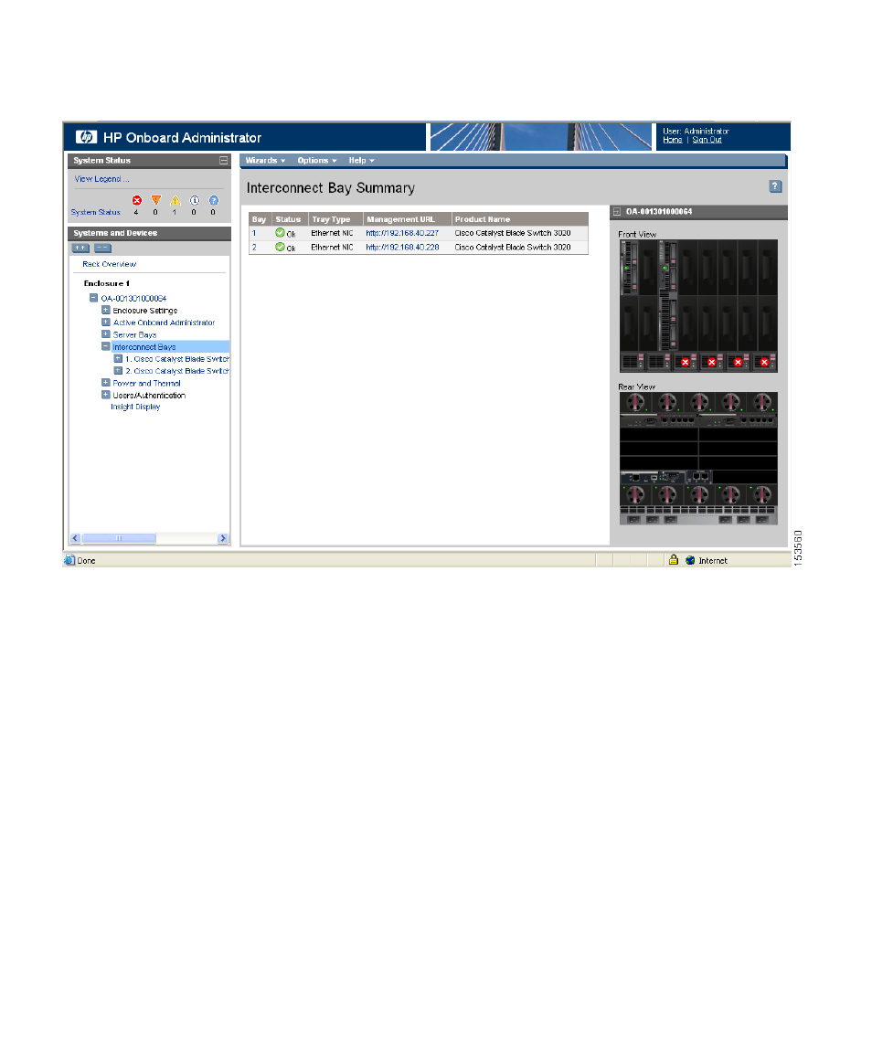
Task: Select 1. Cisco Catalyst Blade Switch item
Action: click(177, 359)
